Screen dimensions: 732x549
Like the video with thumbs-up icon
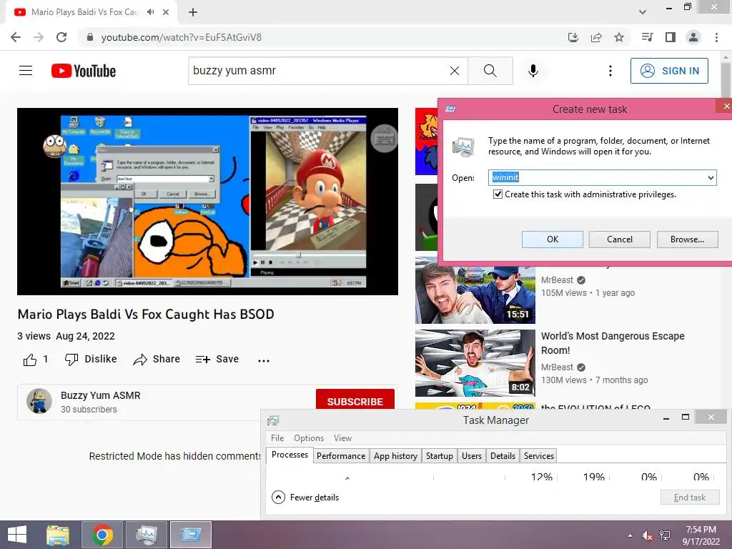30,360
